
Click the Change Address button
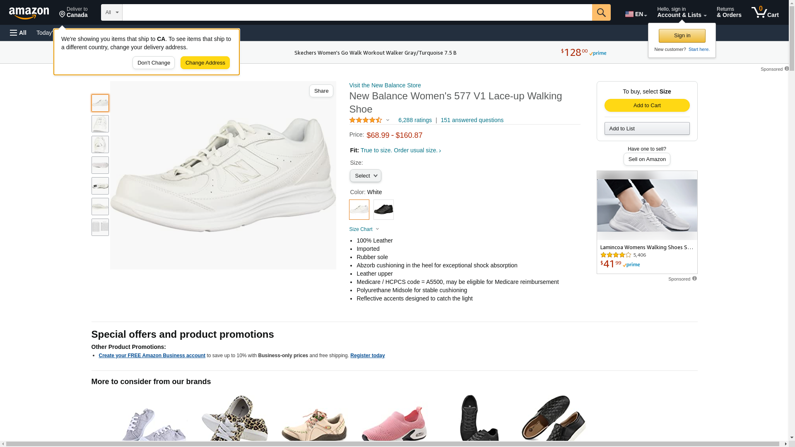pyautogui.click(x=205, y=63)
